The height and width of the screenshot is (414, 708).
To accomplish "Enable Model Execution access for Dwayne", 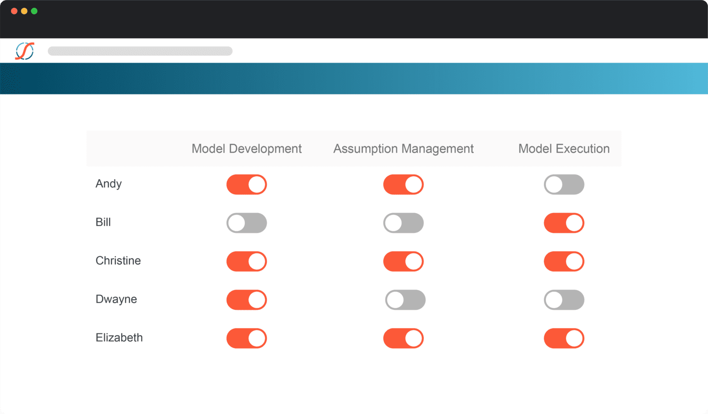I will click(x=564, y=299).
